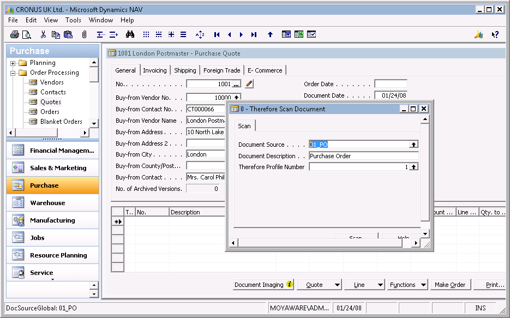Viewport: 510px width, 318px height.
Task: Open the Warehouse navigation menu
Action: (x=53, y=203)
